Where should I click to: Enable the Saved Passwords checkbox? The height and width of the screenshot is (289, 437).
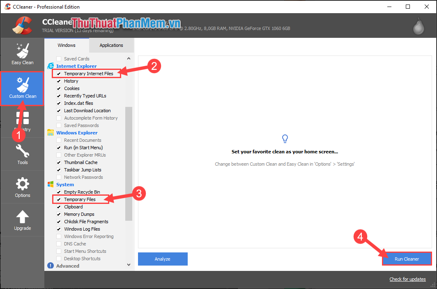(x=59, y=125)
